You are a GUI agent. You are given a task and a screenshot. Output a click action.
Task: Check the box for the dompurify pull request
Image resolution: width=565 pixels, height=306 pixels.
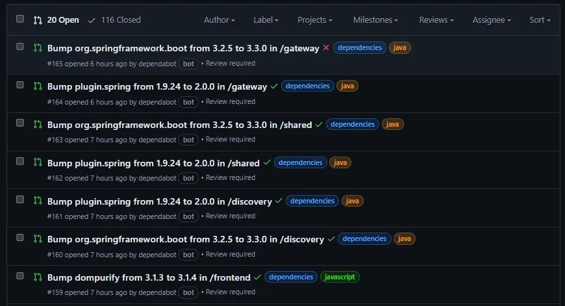[20, 276]
